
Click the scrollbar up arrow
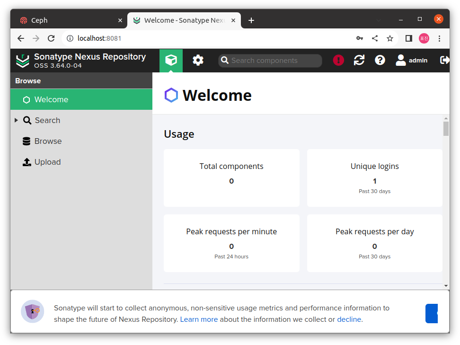tap(446, 118)
